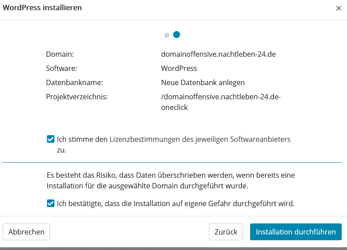Open the Lizenzbestimmungen des jeweiligen Softwareanbieters link
This screenshot has width=347, height=250.
[200, 139]
